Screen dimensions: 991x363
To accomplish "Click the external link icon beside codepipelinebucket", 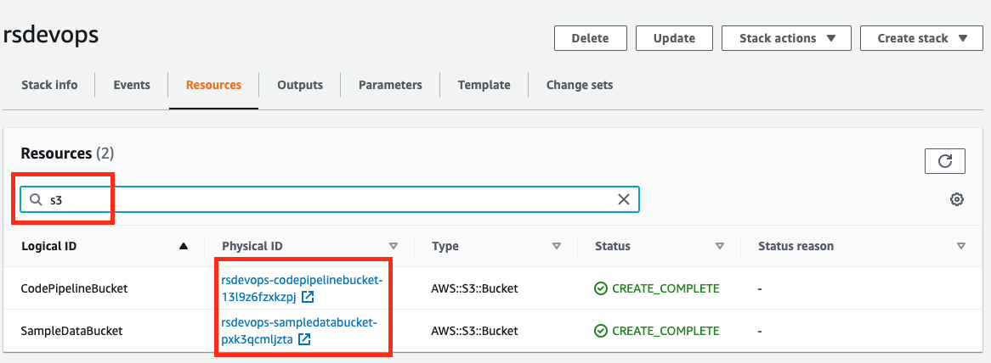I will pos(308,298).
